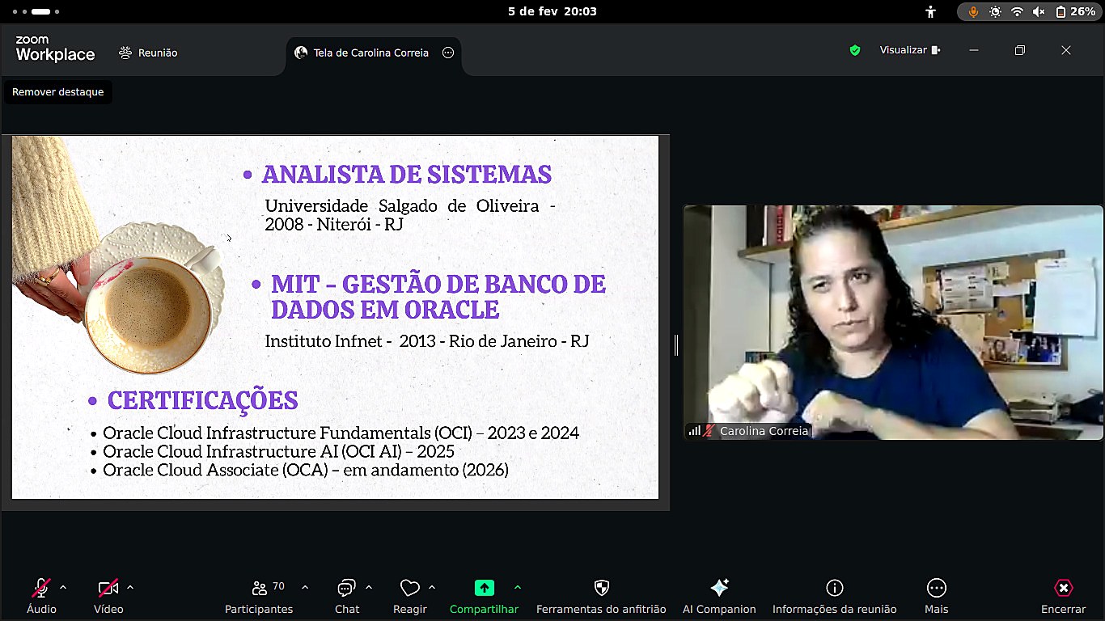The width and height of the screenshot is (1105, 621).
Task: Open the Mais options menu
Action: (937, 596)
